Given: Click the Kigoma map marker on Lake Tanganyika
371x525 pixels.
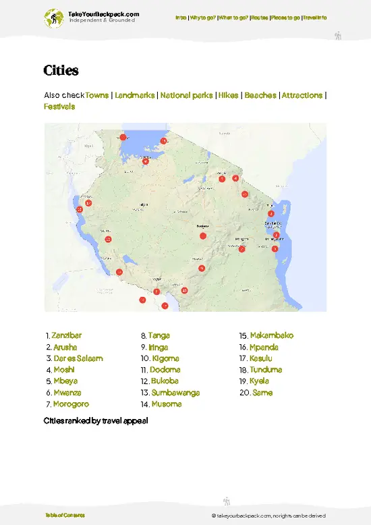Looking at the screenshot, I should [x=80, y=209].
